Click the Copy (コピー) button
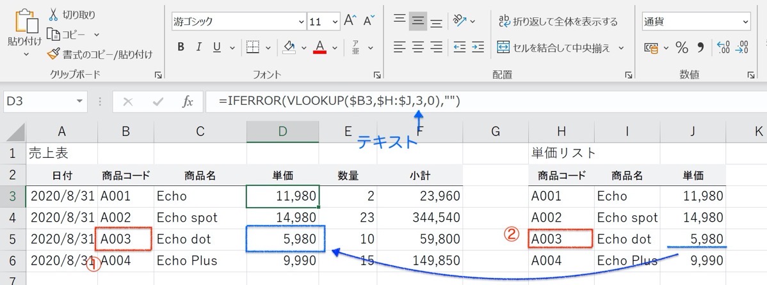 [x=67, y=34]
